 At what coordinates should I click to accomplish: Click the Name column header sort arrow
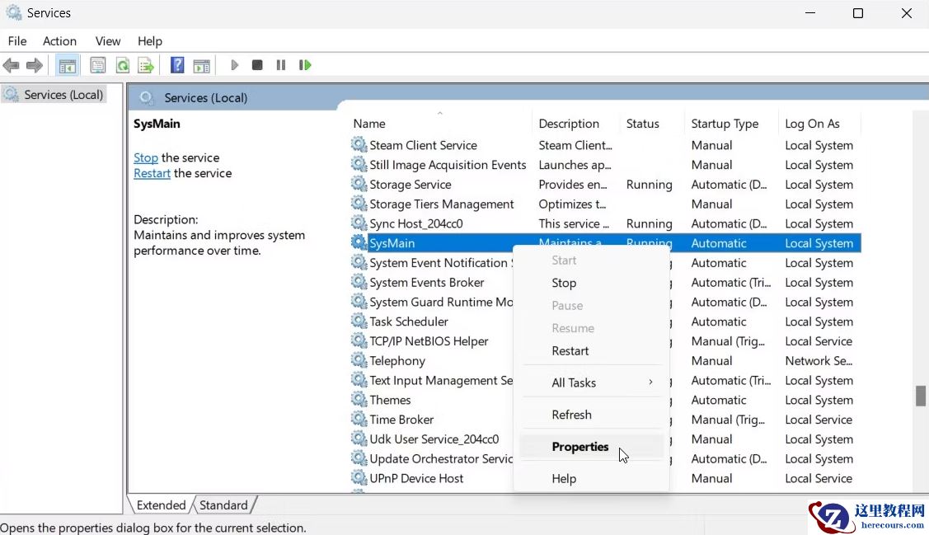(x=439, y=111)
